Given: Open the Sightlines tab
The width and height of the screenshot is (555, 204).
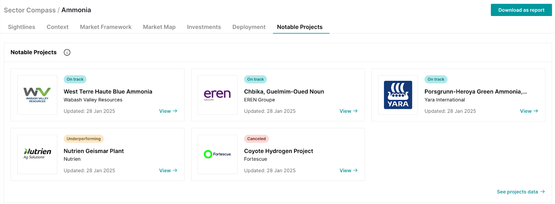Looking at the screenshot, I should [x=22, y=27].
